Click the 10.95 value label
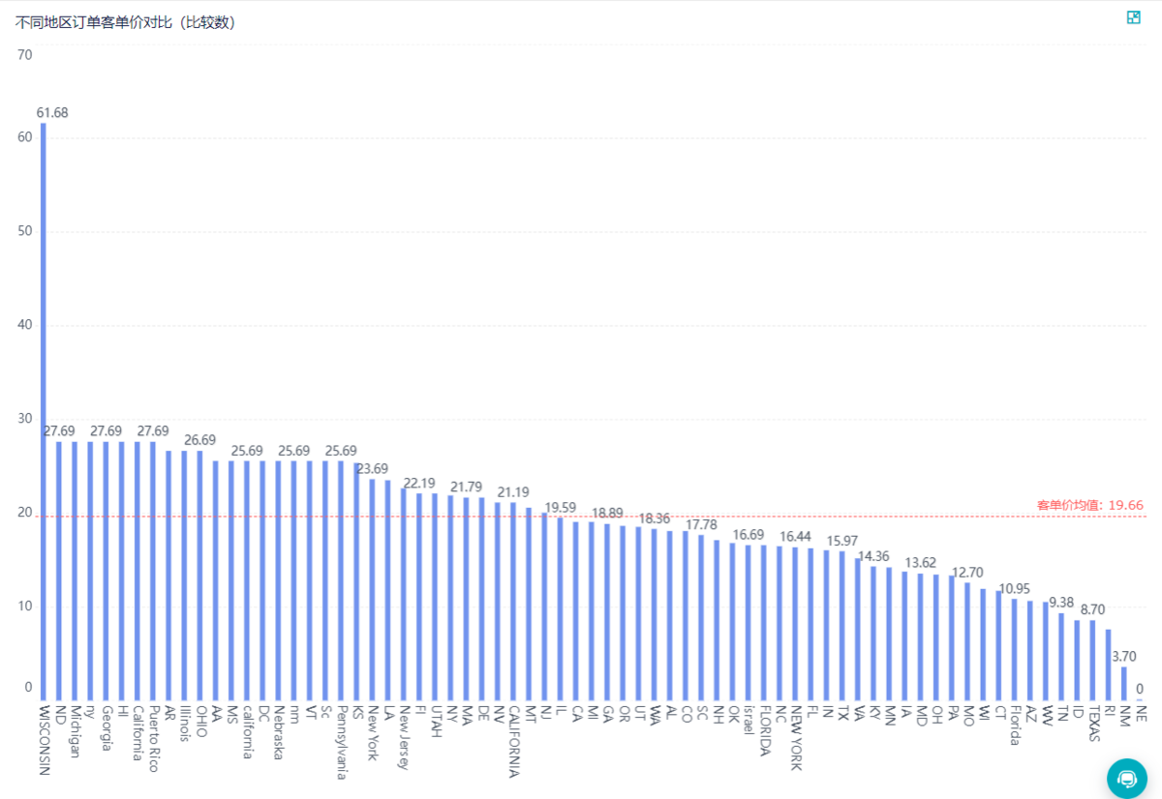The width and height of the screenshot is (1162, 799). point(1014,588)
